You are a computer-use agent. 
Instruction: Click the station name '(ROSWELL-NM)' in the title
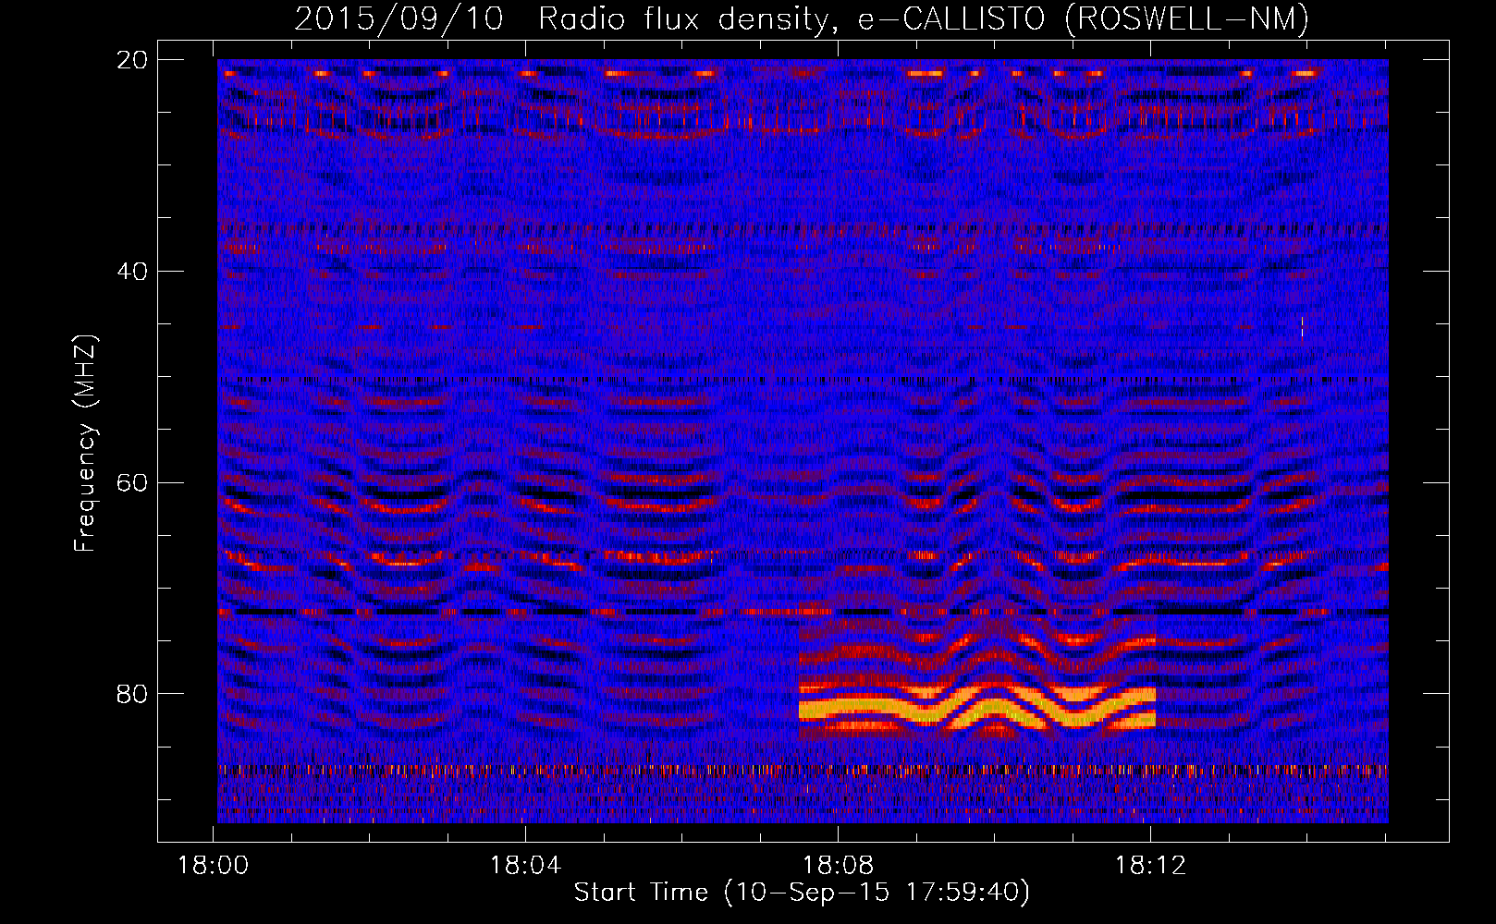(1186, 18)
